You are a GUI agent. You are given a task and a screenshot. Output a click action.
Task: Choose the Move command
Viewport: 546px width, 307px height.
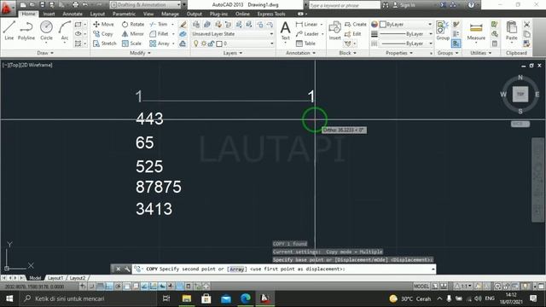point(103,24)
